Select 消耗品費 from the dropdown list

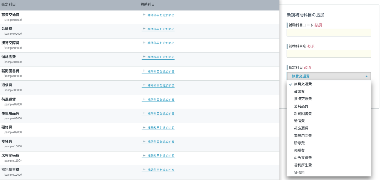pyautogui.click(x=329, y=106)
